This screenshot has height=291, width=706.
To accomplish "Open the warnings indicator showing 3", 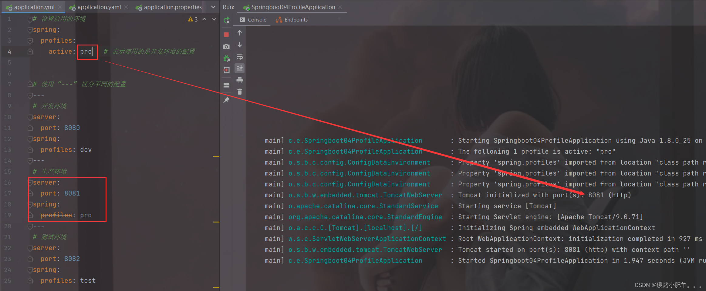I will click(193, 19).
